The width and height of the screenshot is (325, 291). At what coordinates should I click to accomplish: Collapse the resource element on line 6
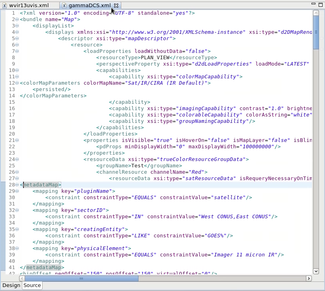pos(17,45)
